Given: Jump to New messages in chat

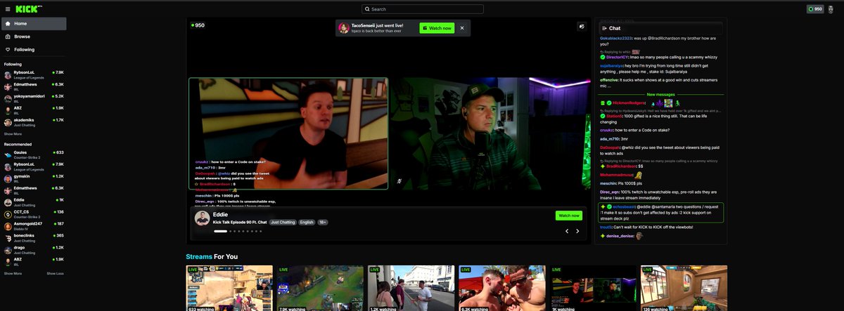Looking at the screenshot, I should [x=660, y=94].
